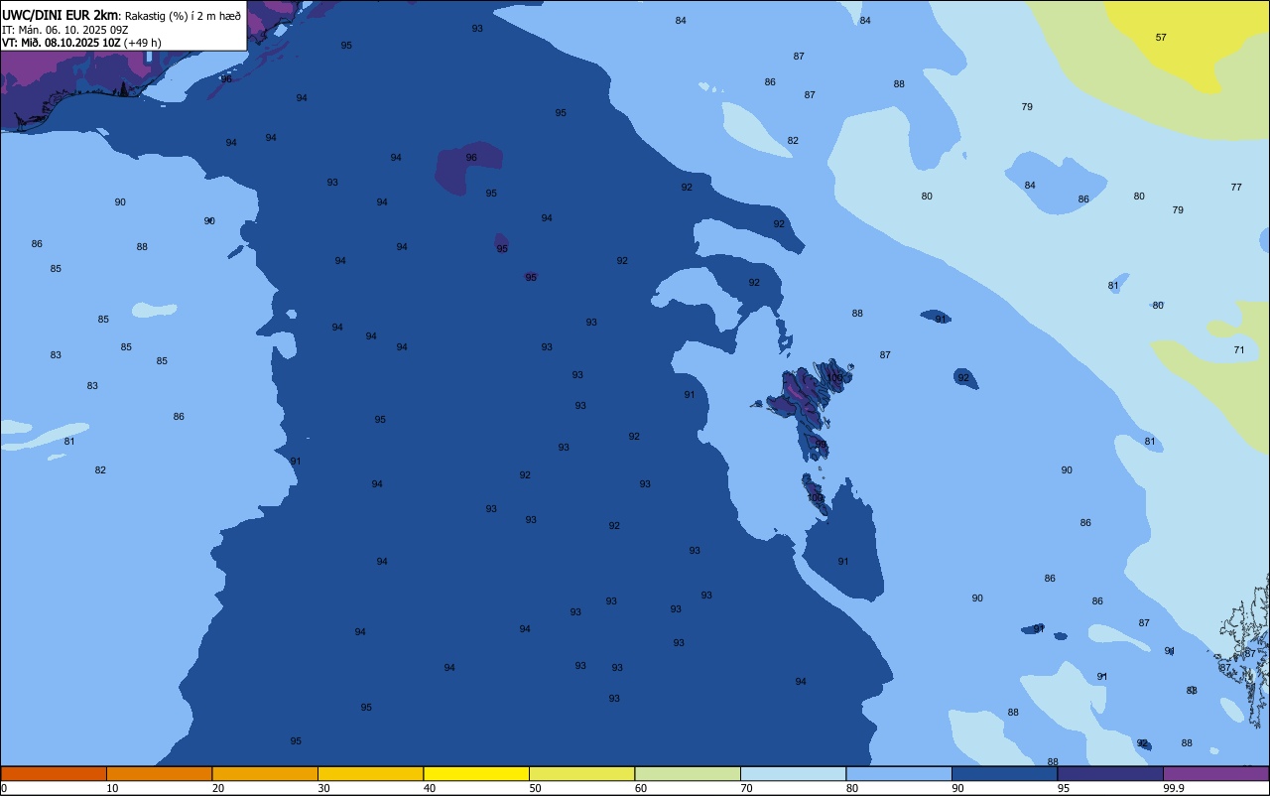Click the "(+49 h)" forecast offset text
Image resolution: width=1270 pixels, height=796 pixels.
click(142, 43)
